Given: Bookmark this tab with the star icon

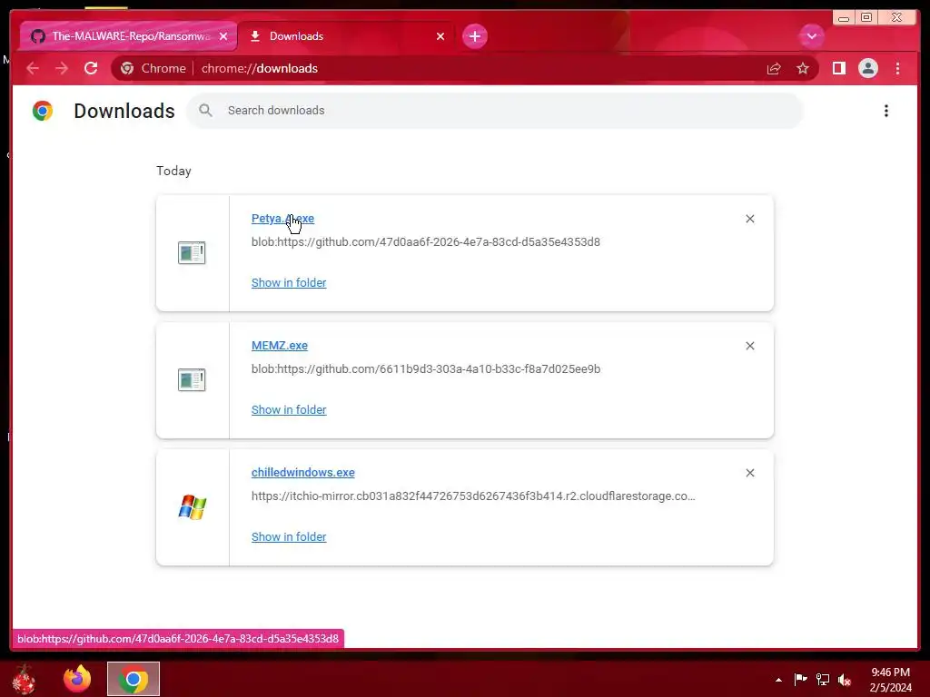Looking at the screenshot, I should [803, 69].
